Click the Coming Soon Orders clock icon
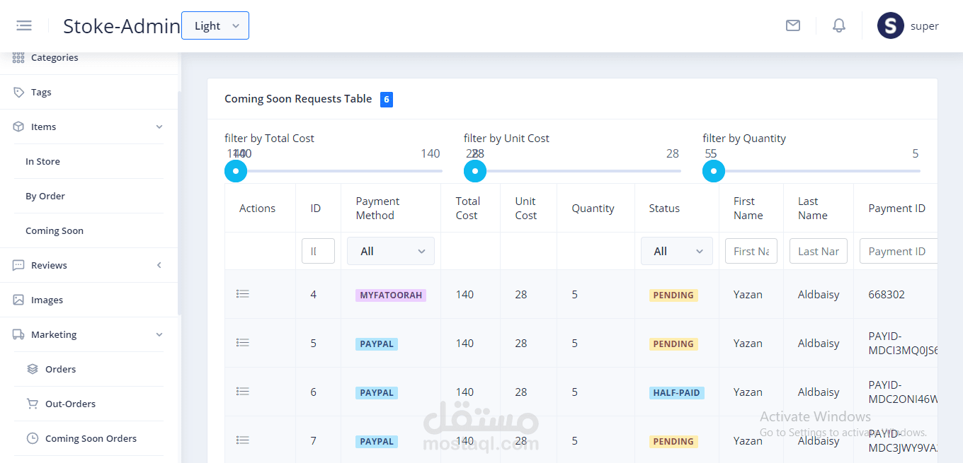963x463 pixels. click(33, 438)
